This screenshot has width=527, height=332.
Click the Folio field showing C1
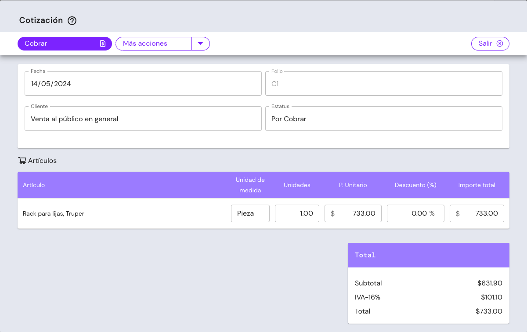383,83
